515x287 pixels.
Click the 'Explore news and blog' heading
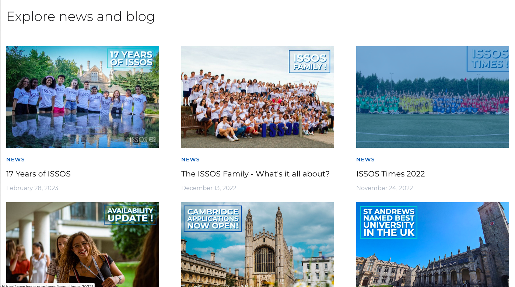(81, 17)
